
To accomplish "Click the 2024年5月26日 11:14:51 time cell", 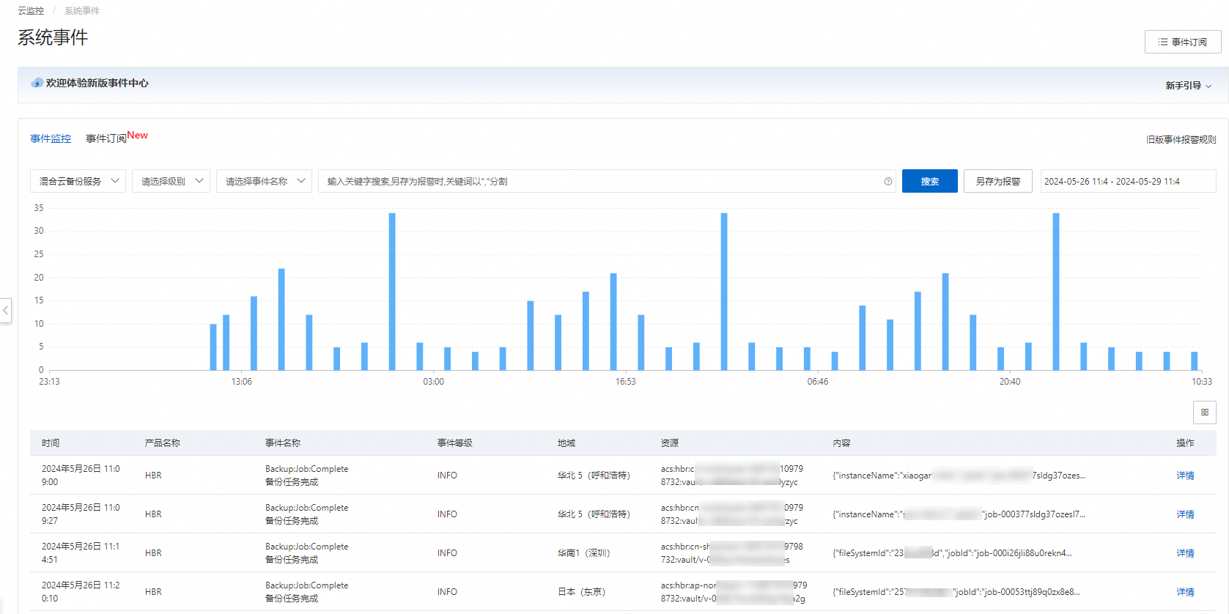I will click(x=81, y=553).
